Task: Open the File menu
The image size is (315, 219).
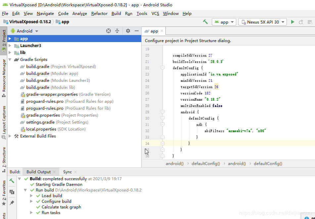Action: (x=5, y=14)
